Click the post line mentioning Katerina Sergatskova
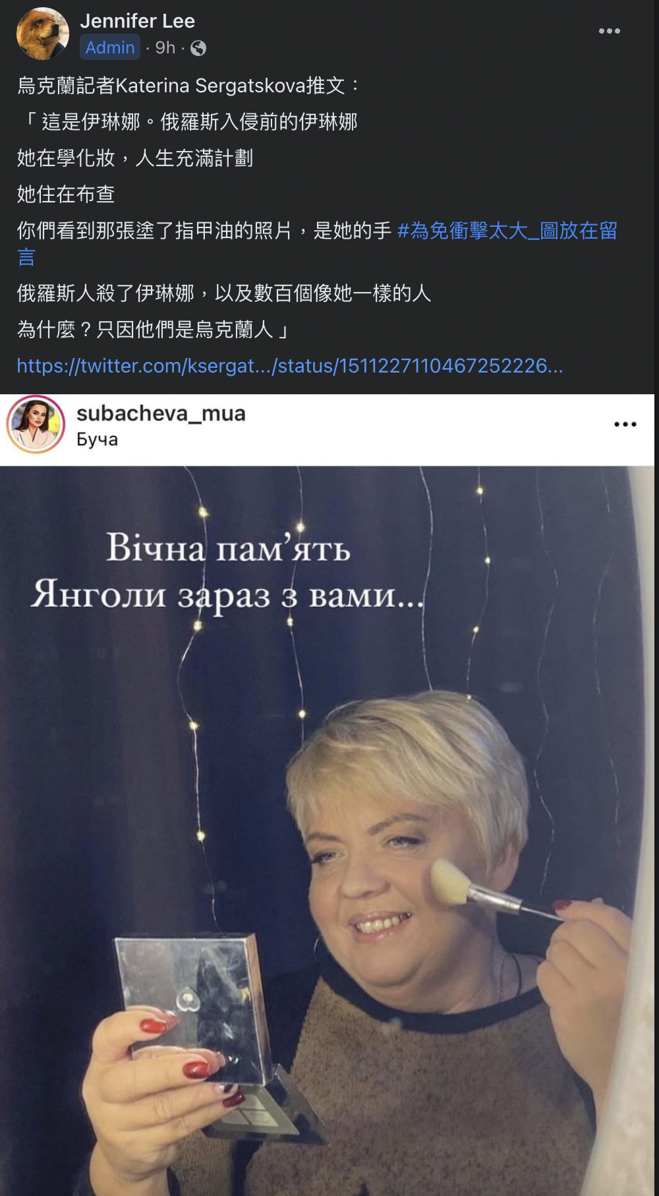This screenshot has width=659, height=1196. pos(188,86)
